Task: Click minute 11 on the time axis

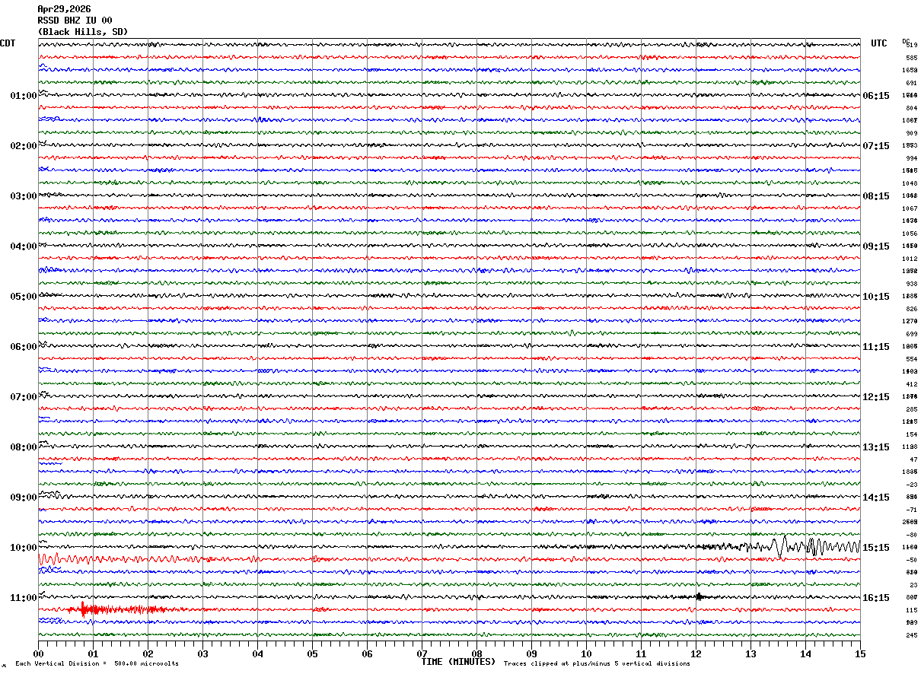Action: 641,653
